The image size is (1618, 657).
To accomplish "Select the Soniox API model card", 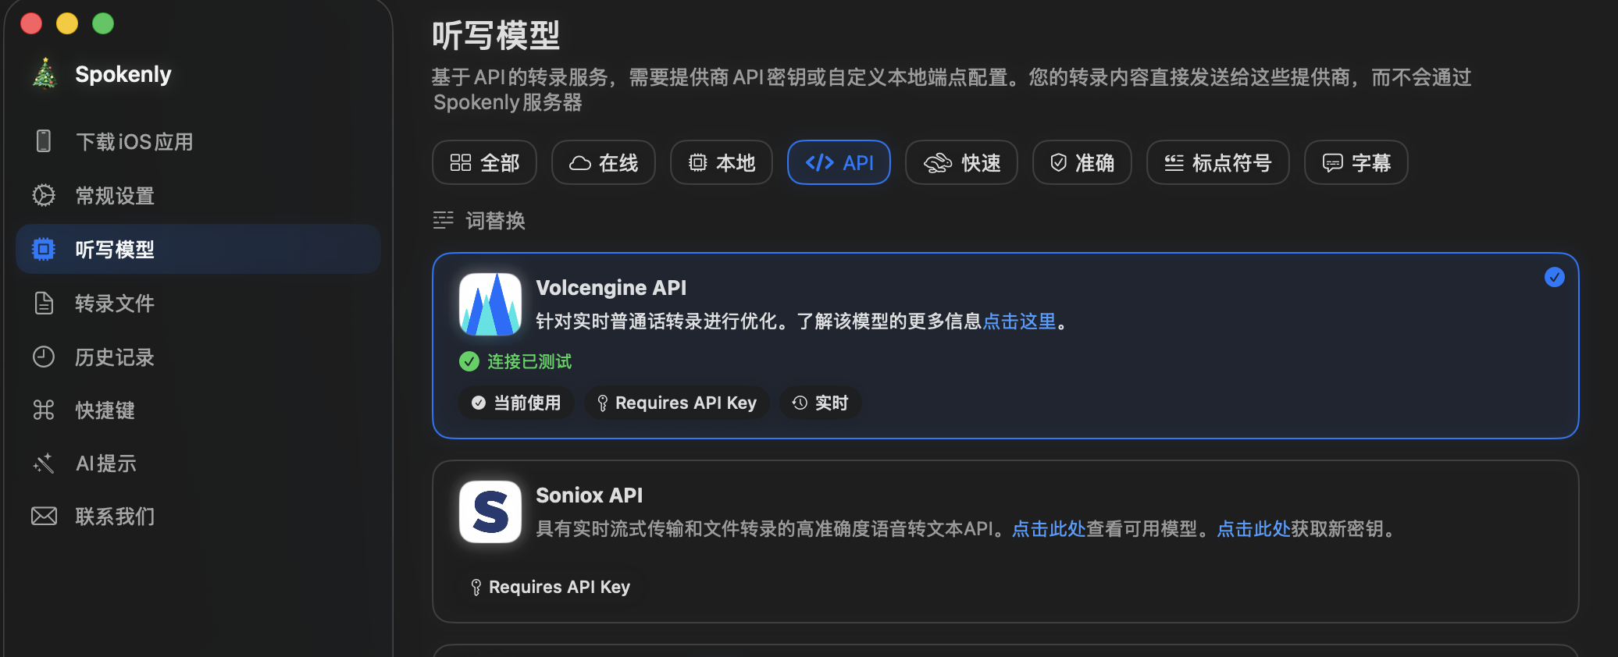I will [x=1006, y=542].
